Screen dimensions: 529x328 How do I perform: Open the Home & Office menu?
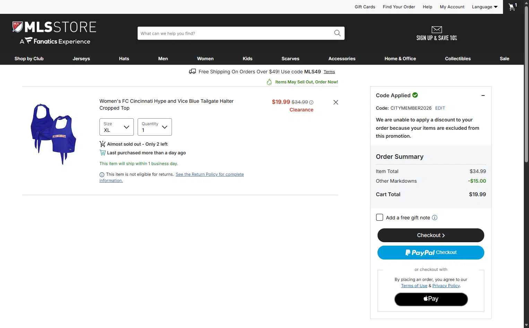point(400,58)
